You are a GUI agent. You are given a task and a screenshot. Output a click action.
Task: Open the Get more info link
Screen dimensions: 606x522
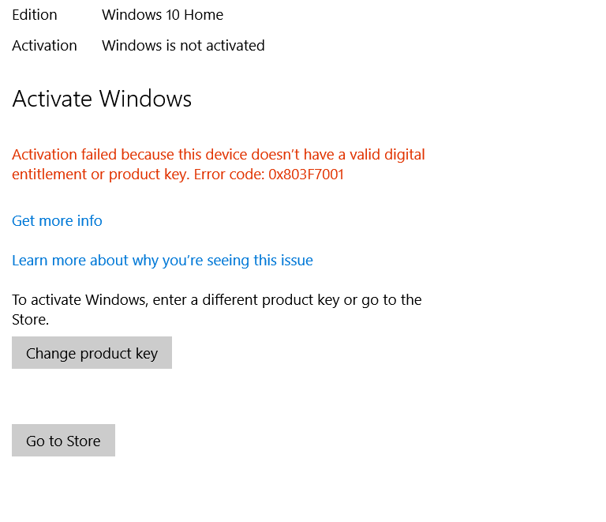[57, 221]
